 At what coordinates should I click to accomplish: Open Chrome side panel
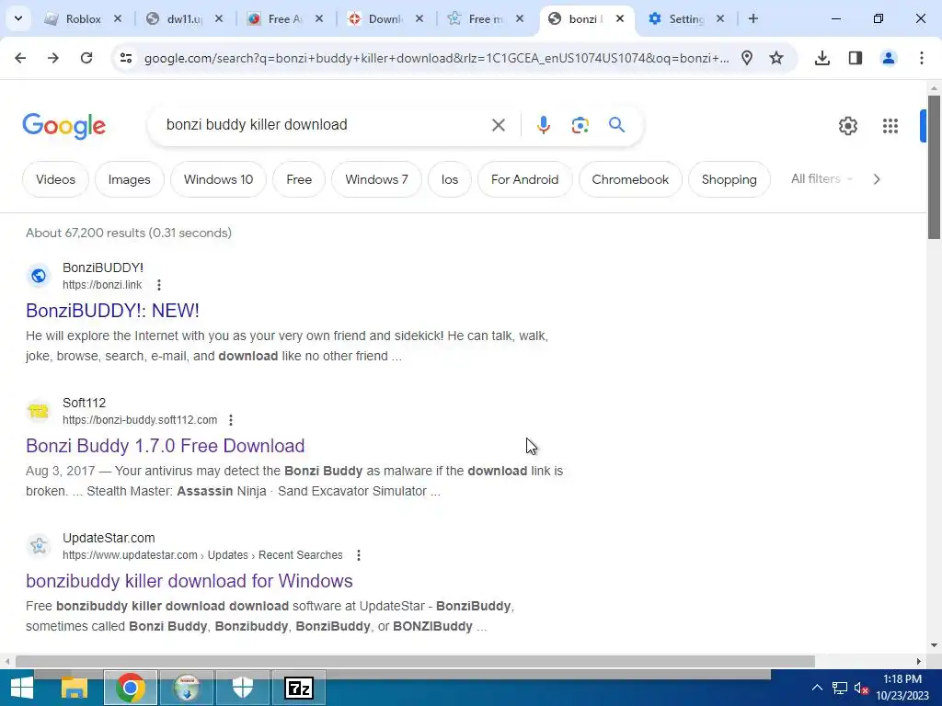[855, 58]
